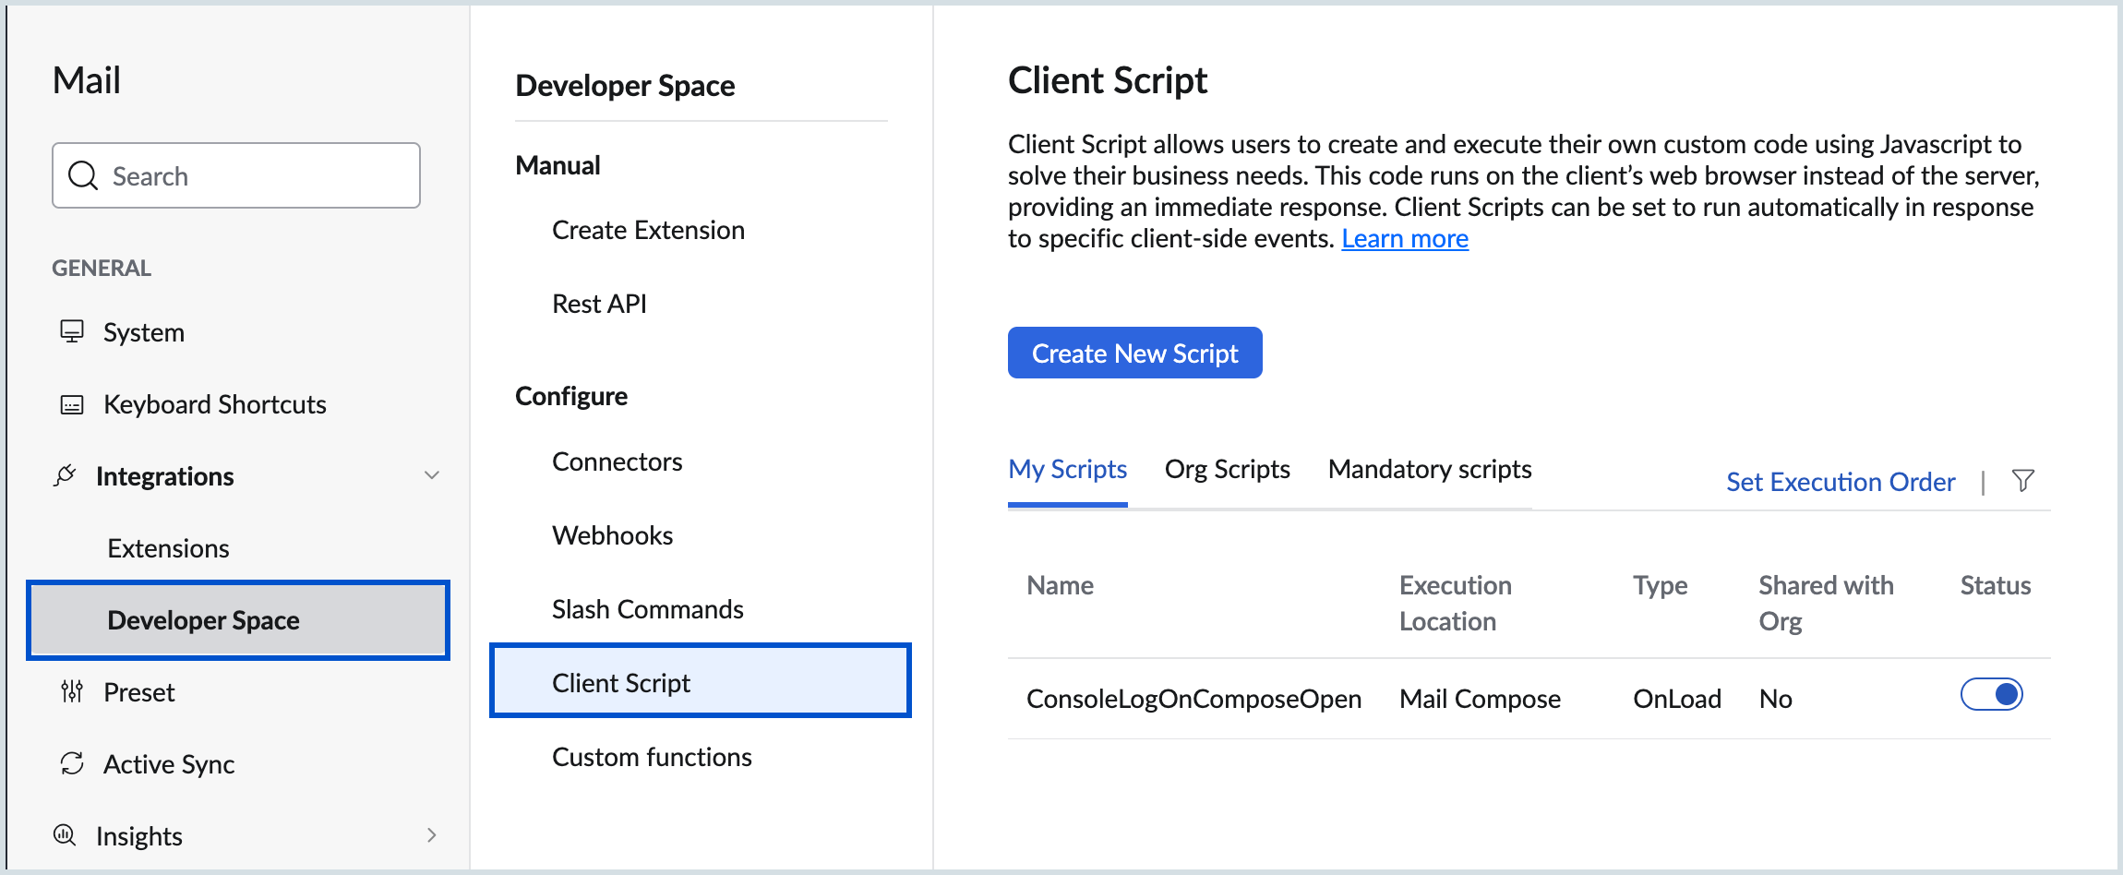The image size is (2123, 875).
Task: Open the filter icon beside Set Execution Order
Action: pos(2022,481)
